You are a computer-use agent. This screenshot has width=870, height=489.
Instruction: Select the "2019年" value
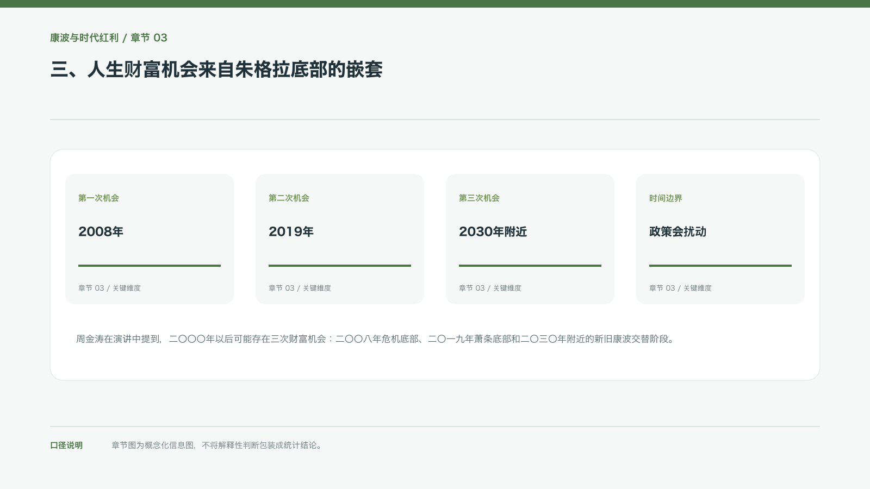click(x=291, y=231)
